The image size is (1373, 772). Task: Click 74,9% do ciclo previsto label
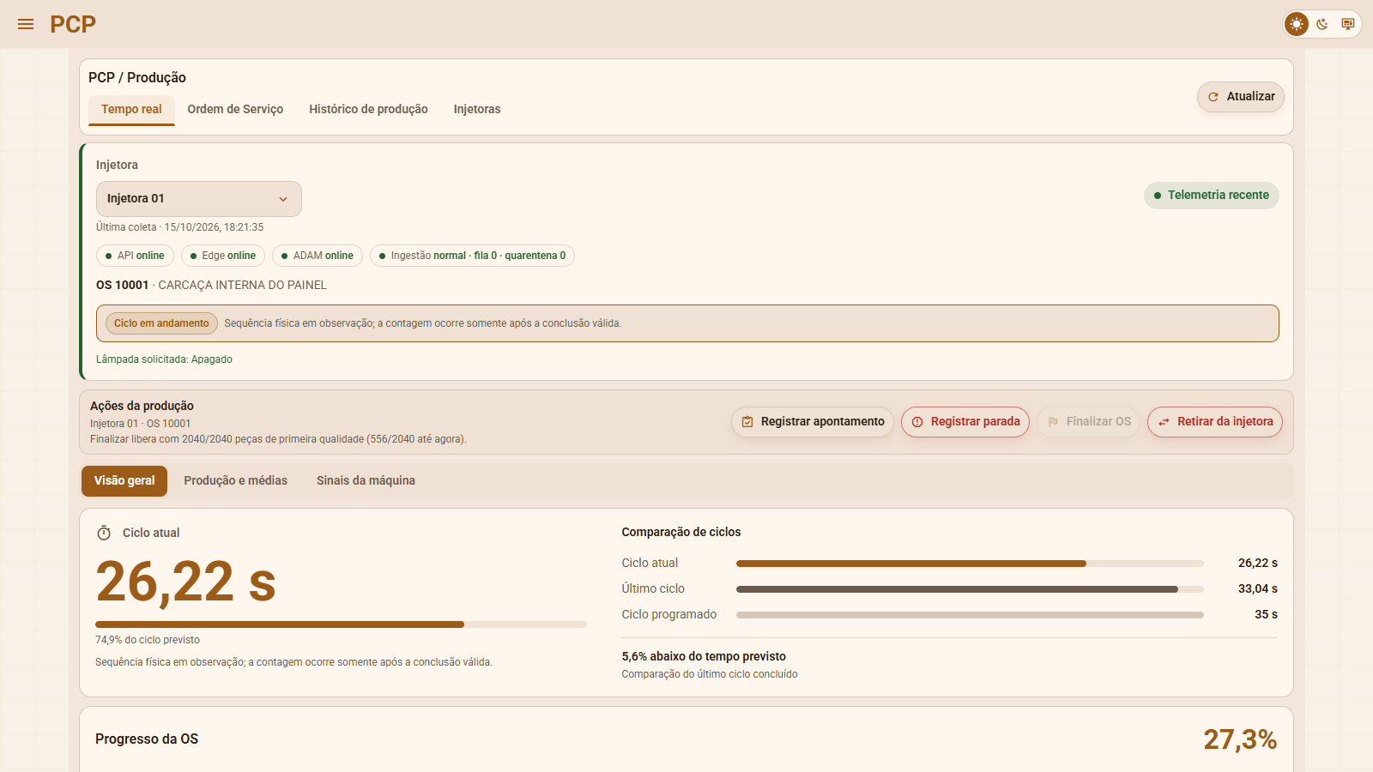point(148,641)
